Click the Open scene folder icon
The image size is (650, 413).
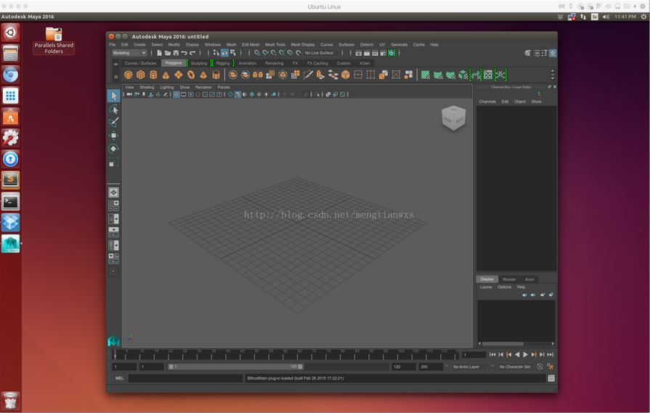pos(168,53)
